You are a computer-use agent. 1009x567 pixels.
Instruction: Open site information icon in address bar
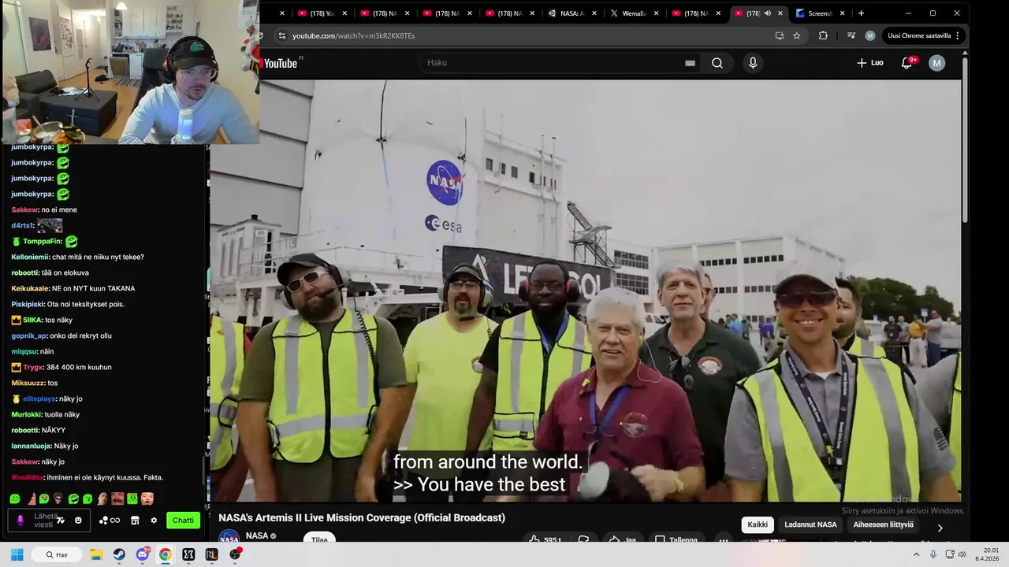tap(281, 35)
